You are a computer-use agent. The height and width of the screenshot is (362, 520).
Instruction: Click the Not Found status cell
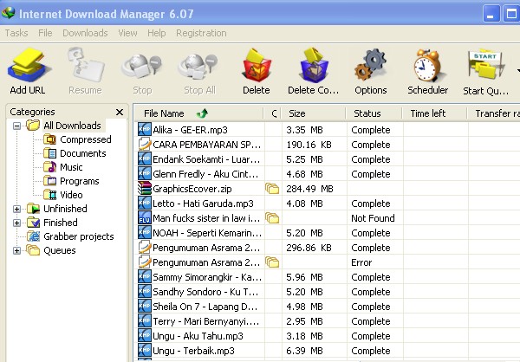coord(373,218)
